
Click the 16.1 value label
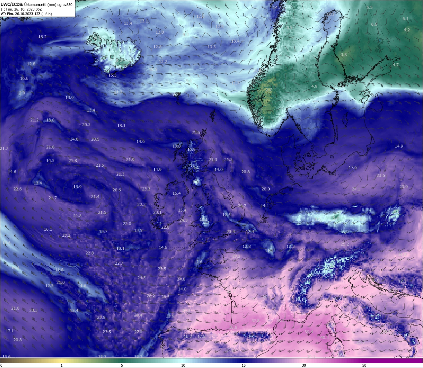48,229
